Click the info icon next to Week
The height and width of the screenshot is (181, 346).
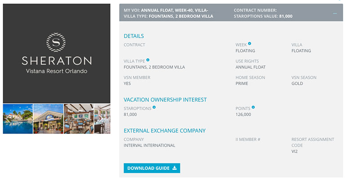coord(249,43)
